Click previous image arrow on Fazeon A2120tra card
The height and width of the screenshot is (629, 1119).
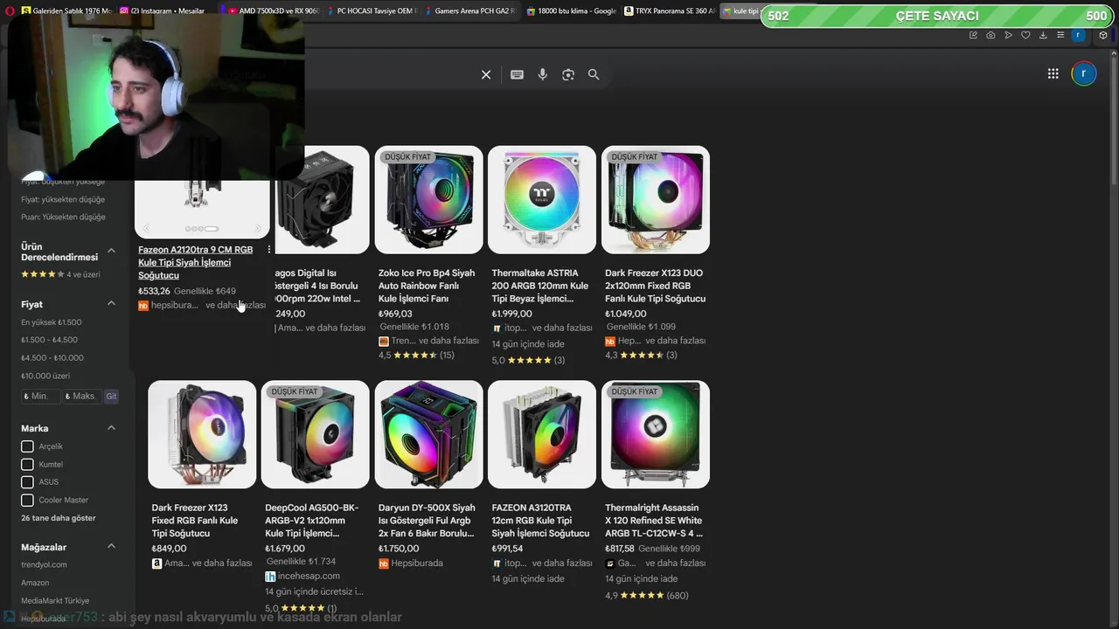[146, 229]
